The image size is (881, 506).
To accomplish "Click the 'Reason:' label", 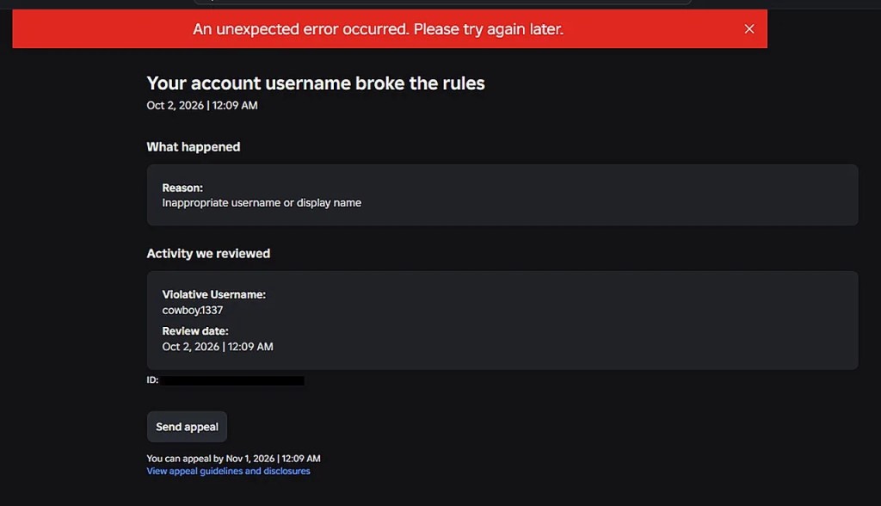I will click(x=182, y=188).
